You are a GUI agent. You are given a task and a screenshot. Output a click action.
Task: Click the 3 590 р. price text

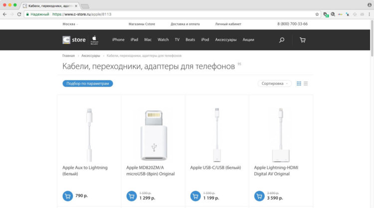[275, 198]
